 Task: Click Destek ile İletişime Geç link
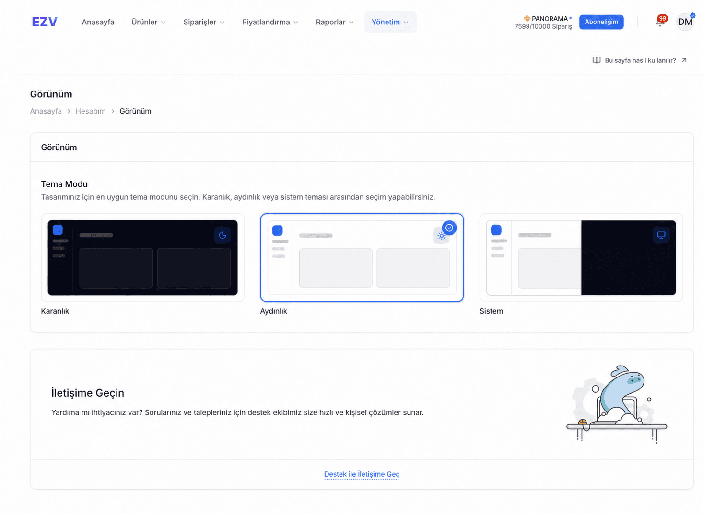362,474
